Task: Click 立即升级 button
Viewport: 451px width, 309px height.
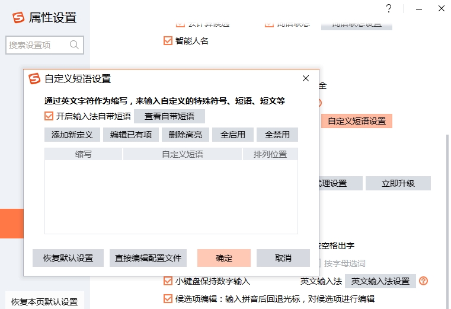Action: 398,183
